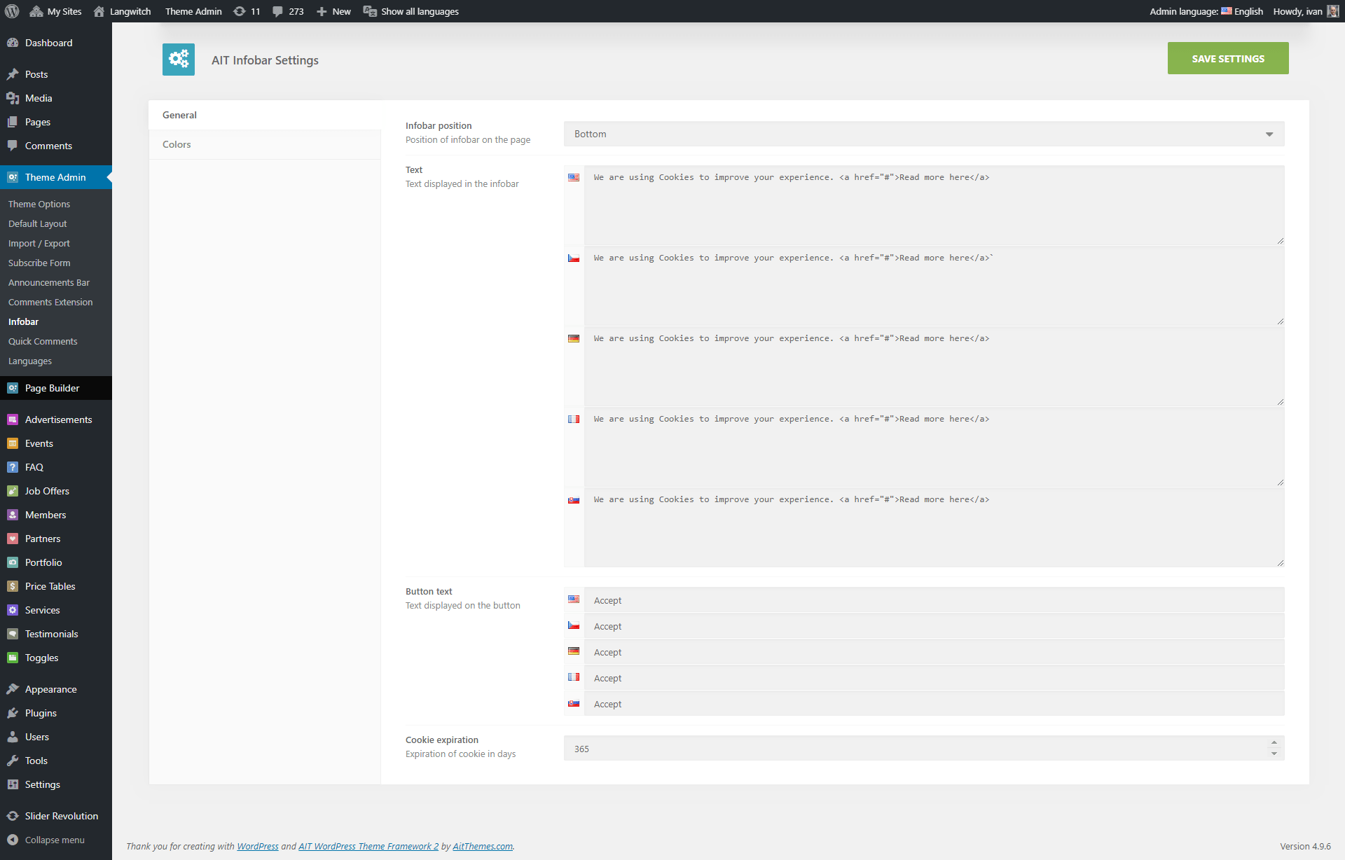Open Import / Export submenu item
This screenshot has width=1345, height=860.
[39, 243]
